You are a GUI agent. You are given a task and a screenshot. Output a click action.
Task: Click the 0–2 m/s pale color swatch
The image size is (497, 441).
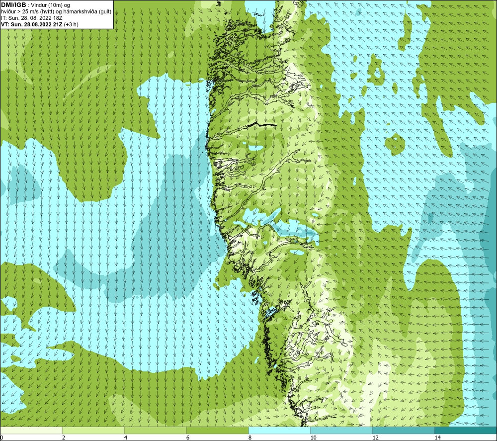[31, 431]
